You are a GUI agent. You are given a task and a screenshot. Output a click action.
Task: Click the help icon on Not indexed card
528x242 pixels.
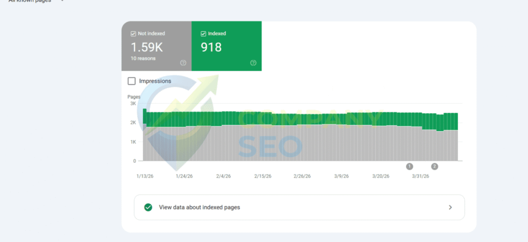183,63
